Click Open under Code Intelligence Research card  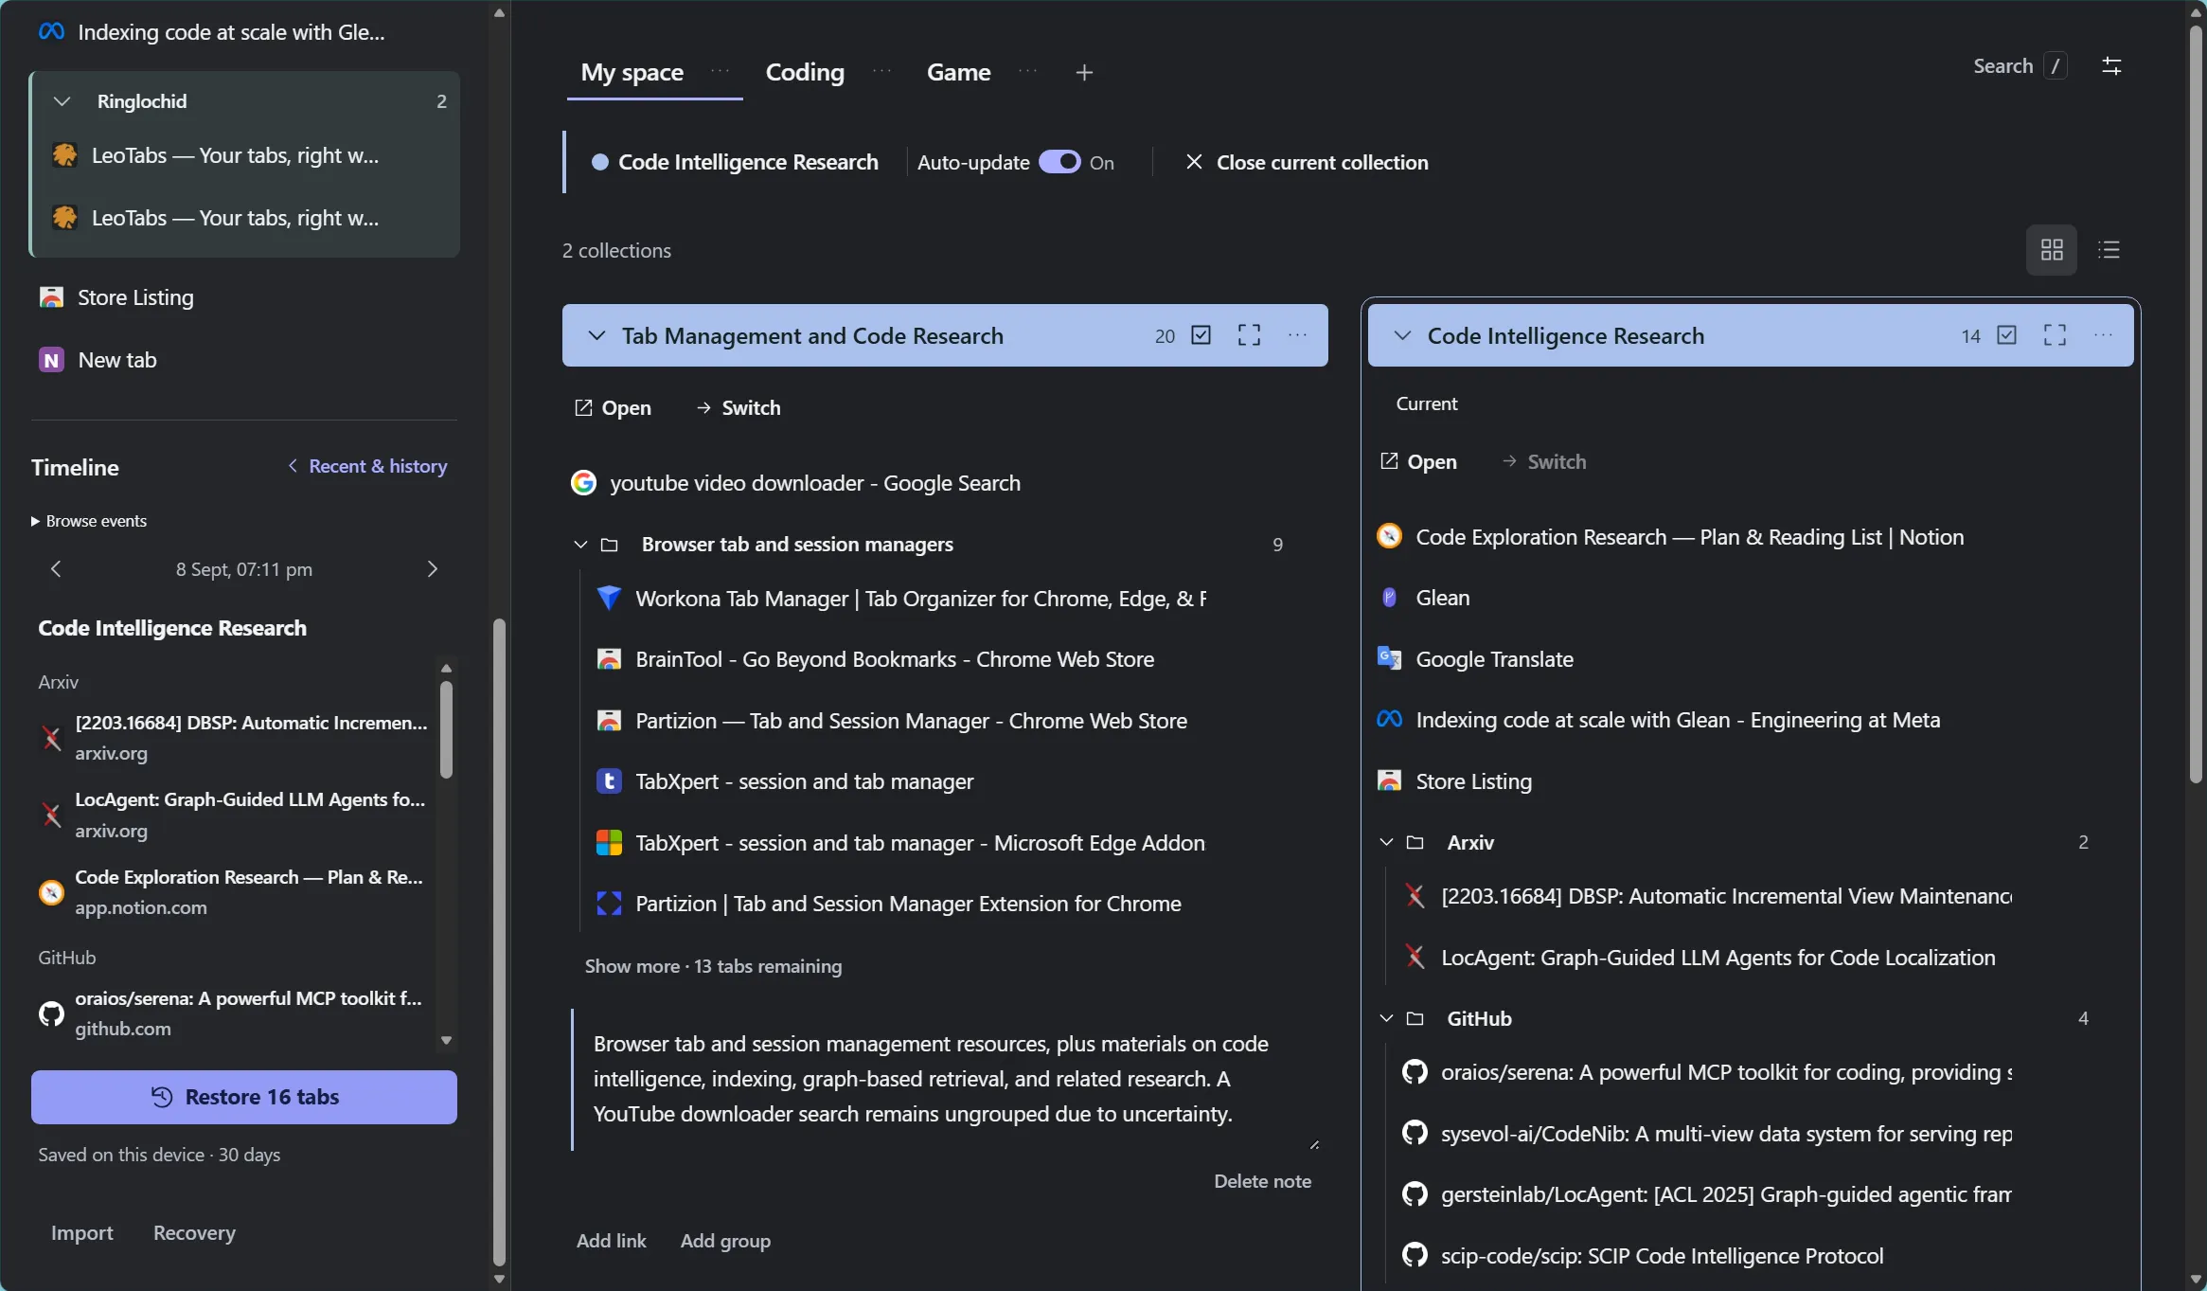(1419, 462)
